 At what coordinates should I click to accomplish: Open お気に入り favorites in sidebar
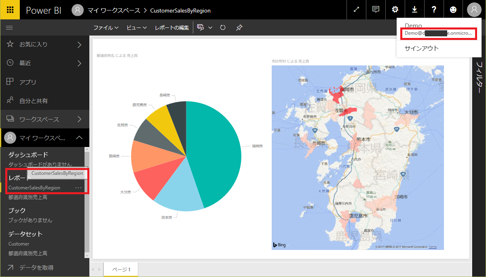click(x=33, y=44)
